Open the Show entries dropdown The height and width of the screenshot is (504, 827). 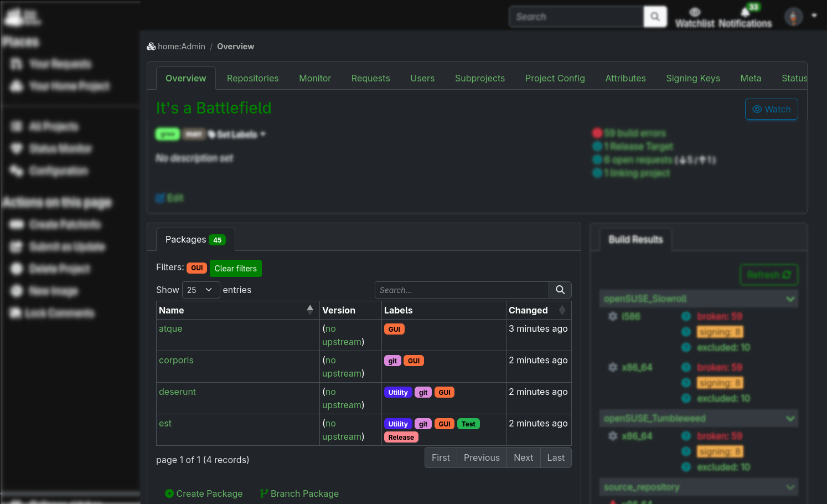point(201,290)
